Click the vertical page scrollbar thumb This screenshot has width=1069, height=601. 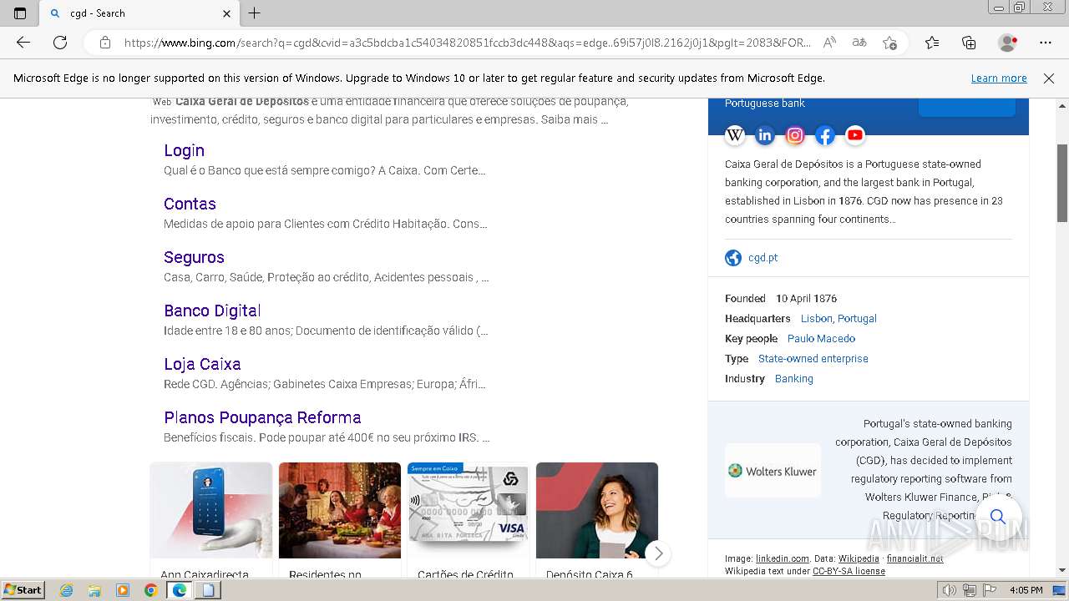[1062, 182]
